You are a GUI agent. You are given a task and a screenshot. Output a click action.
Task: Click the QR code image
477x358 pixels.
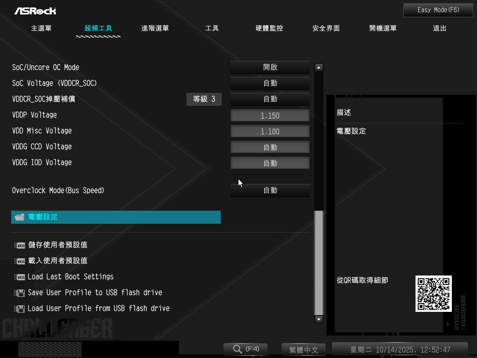click(433, 294)
